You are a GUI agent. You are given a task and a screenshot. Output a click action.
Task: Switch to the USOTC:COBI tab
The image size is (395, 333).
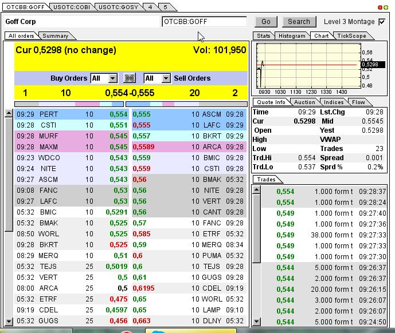[72, 7]
